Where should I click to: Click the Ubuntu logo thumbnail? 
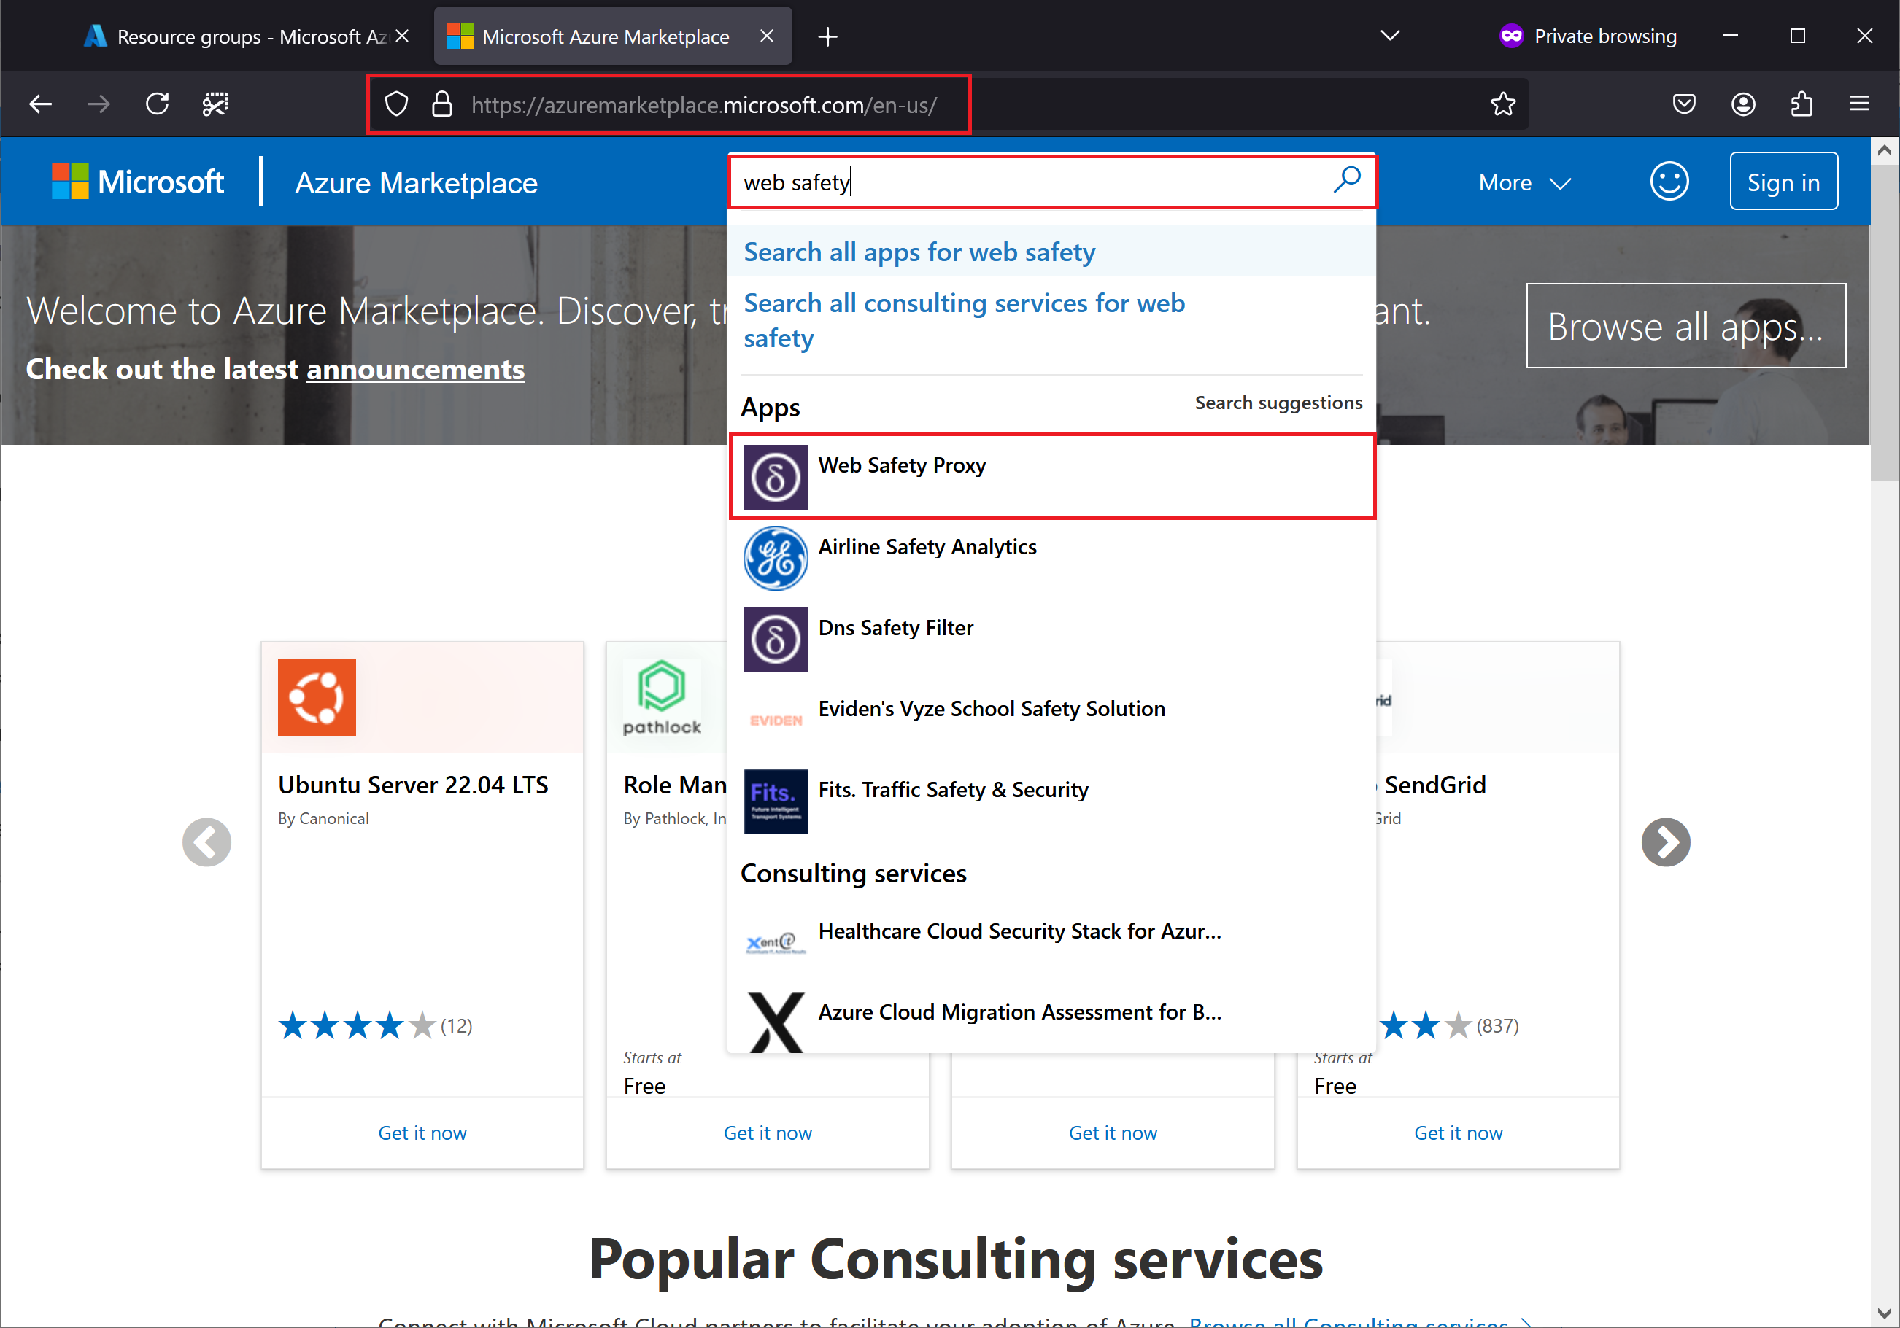pos(317,697)
